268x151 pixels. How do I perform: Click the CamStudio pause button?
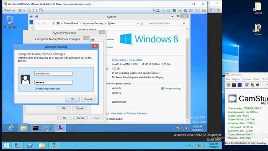[x=234, y=85]
